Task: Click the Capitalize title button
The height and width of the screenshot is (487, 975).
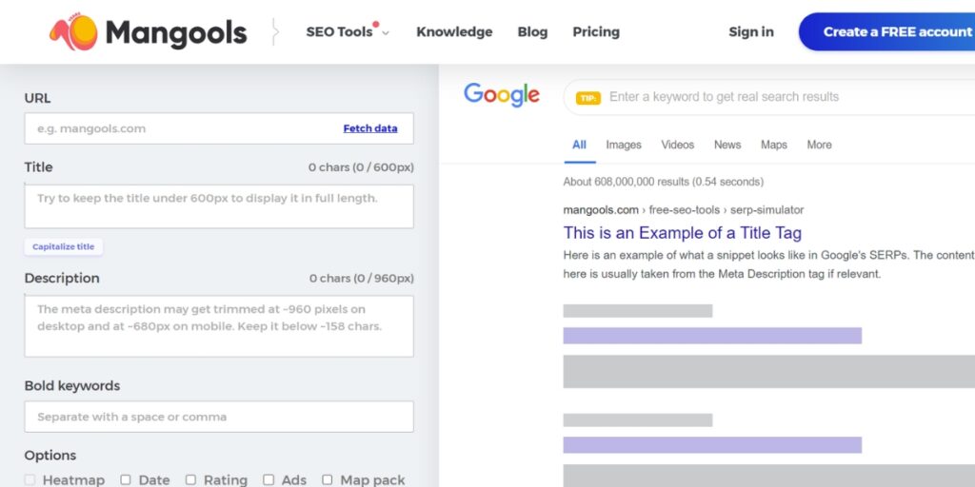Action: pyautogui.click(x=64, y=246)
